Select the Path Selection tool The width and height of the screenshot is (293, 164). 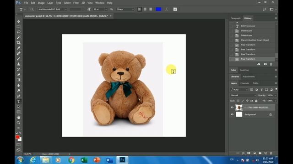tap(18, 107)
